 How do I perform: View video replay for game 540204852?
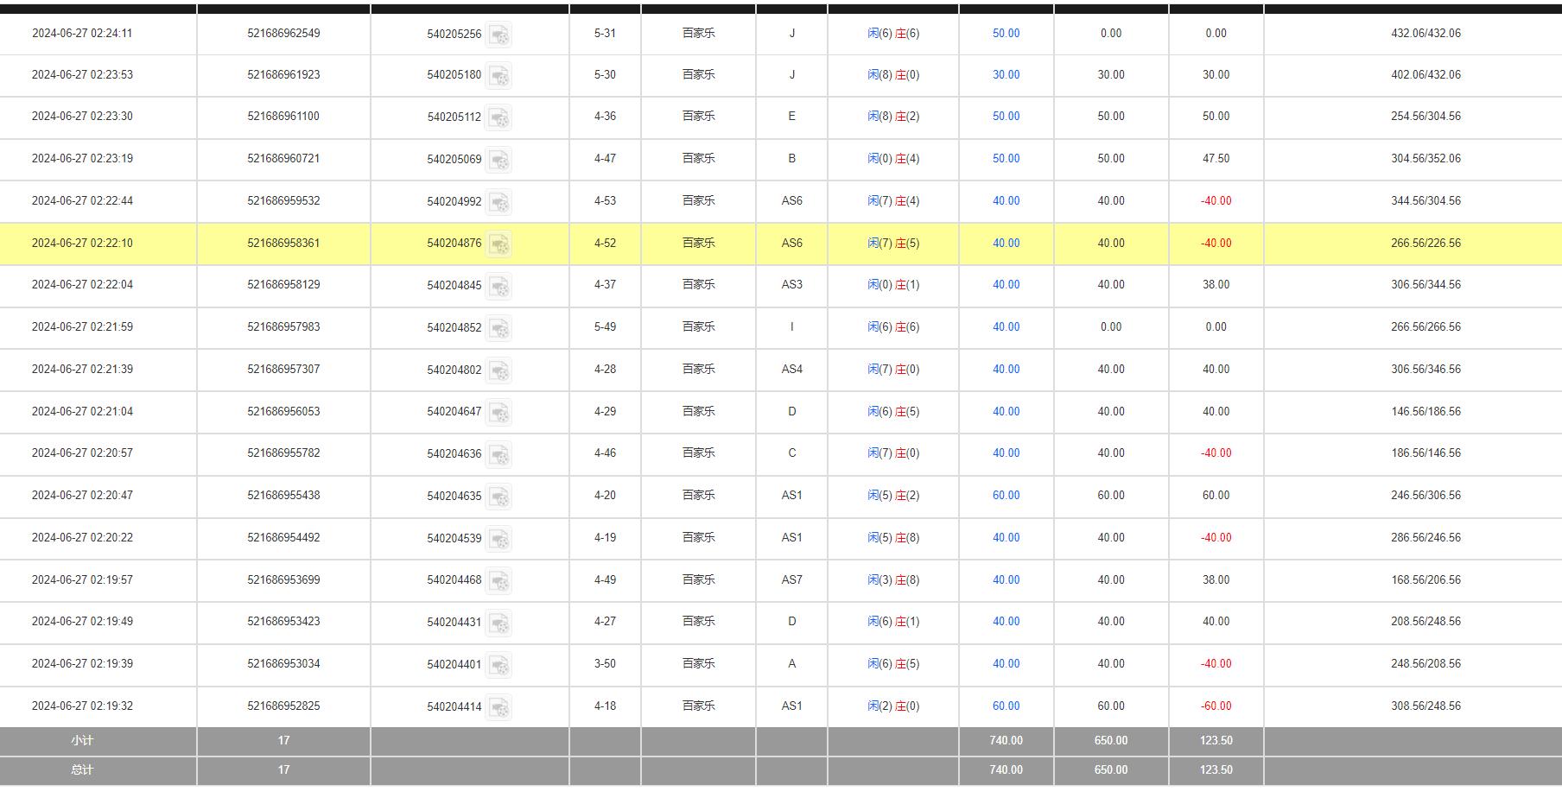pyautogui.click(x=498, y=328)
